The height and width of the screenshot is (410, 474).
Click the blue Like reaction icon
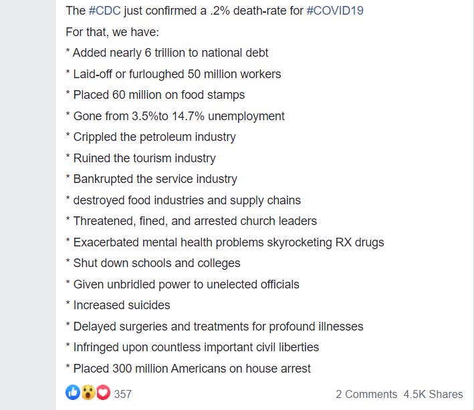click(72, 393)
